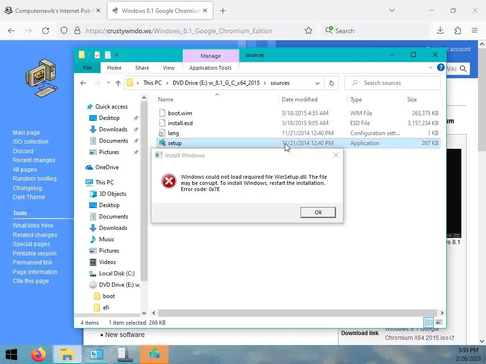
Task: Open Quick access in navigation pane
Action: click(x=111, y=107)
